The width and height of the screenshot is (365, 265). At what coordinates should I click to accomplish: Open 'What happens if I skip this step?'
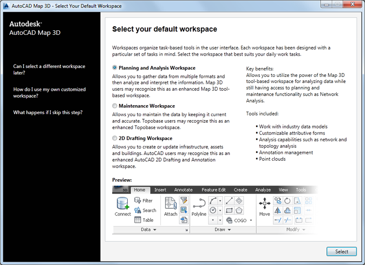point(48,112)
